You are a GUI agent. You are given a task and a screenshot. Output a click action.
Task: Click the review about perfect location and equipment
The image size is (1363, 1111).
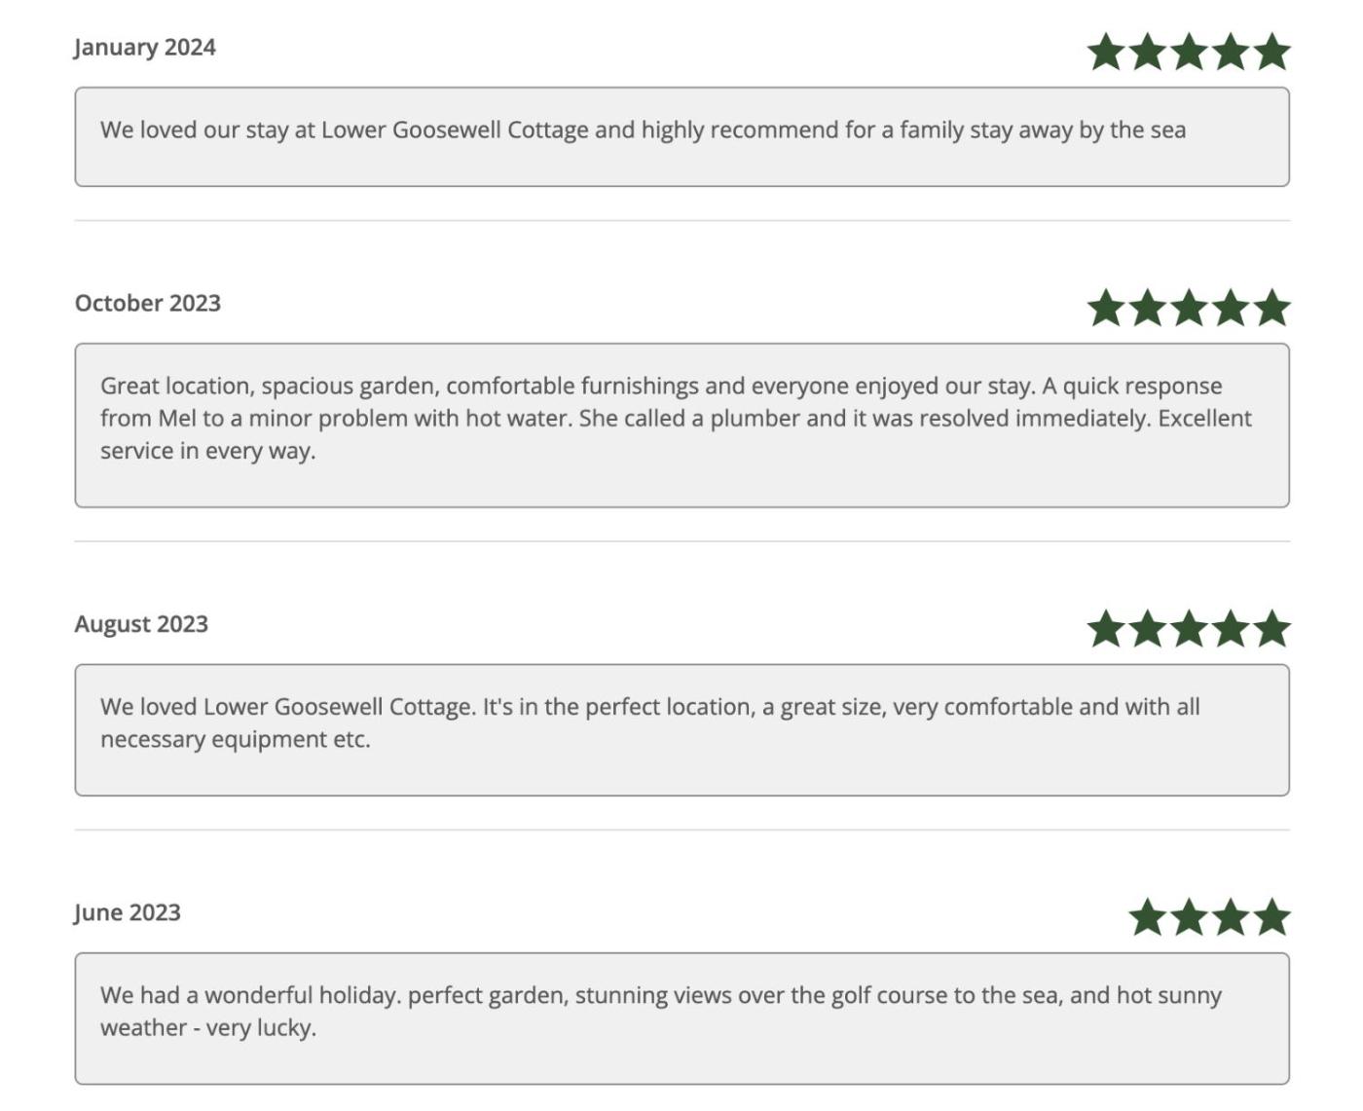649,722
